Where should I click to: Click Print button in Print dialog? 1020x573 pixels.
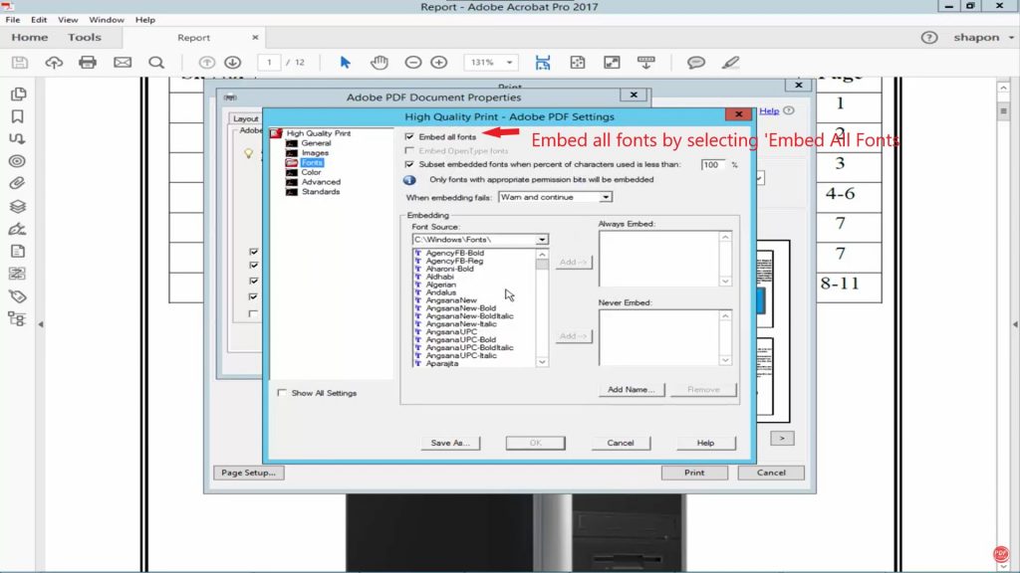click(x=694, y=473)
